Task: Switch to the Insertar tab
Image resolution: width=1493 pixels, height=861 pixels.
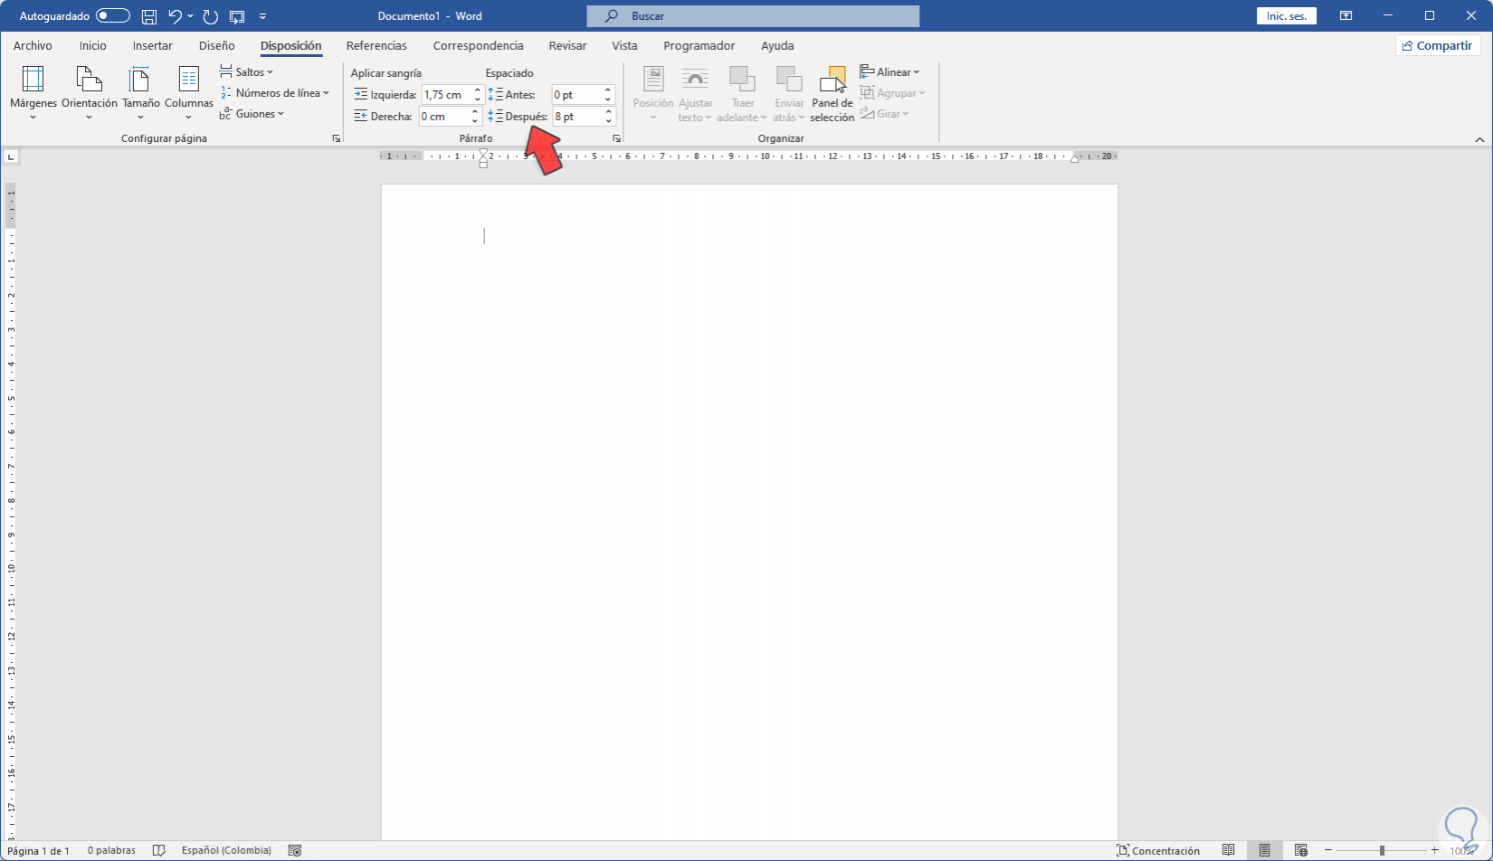Action: pos(152,45)
